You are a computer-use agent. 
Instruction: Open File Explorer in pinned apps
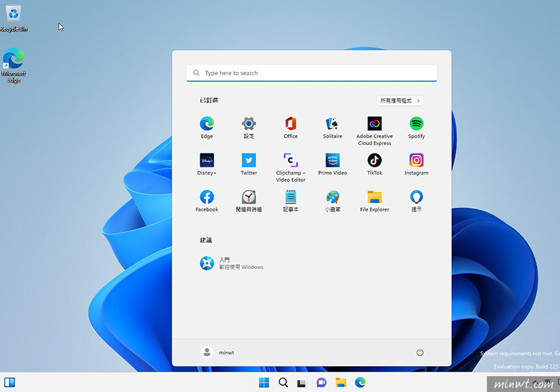(374, 201)
